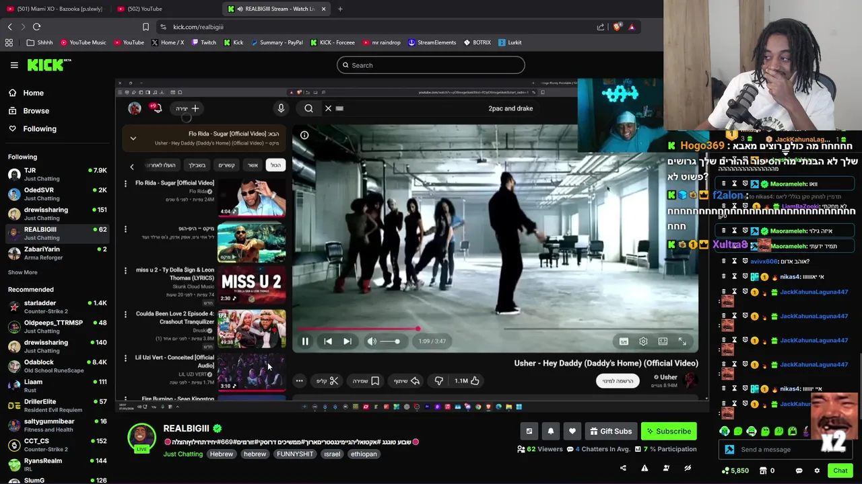Click the white subscribe button next to Usher
Image resolution: width=862 pixels, height=484 pixels.
[618, 380]
